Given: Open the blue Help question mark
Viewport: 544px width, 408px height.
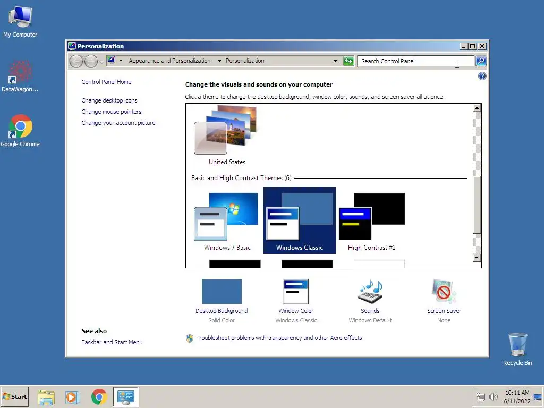Looking at the screenshot, I should [x=482, y=76].
